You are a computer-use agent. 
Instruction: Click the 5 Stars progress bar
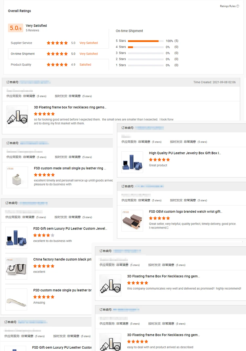[146, 41]
